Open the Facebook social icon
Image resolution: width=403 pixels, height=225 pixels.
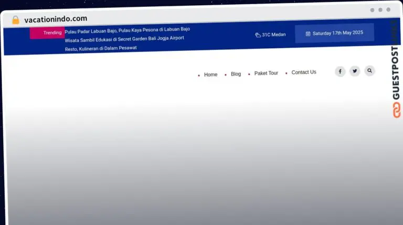point(340,71)
